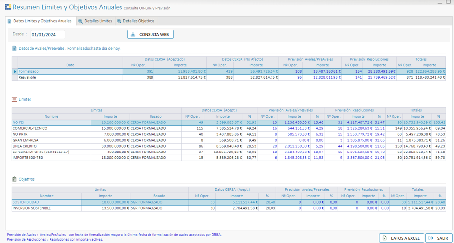Select the Formalizado row in the avales table

pos(229,71)
